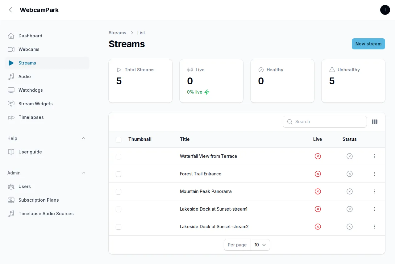
Task: Click the Title column header
Action: [185, 139]
